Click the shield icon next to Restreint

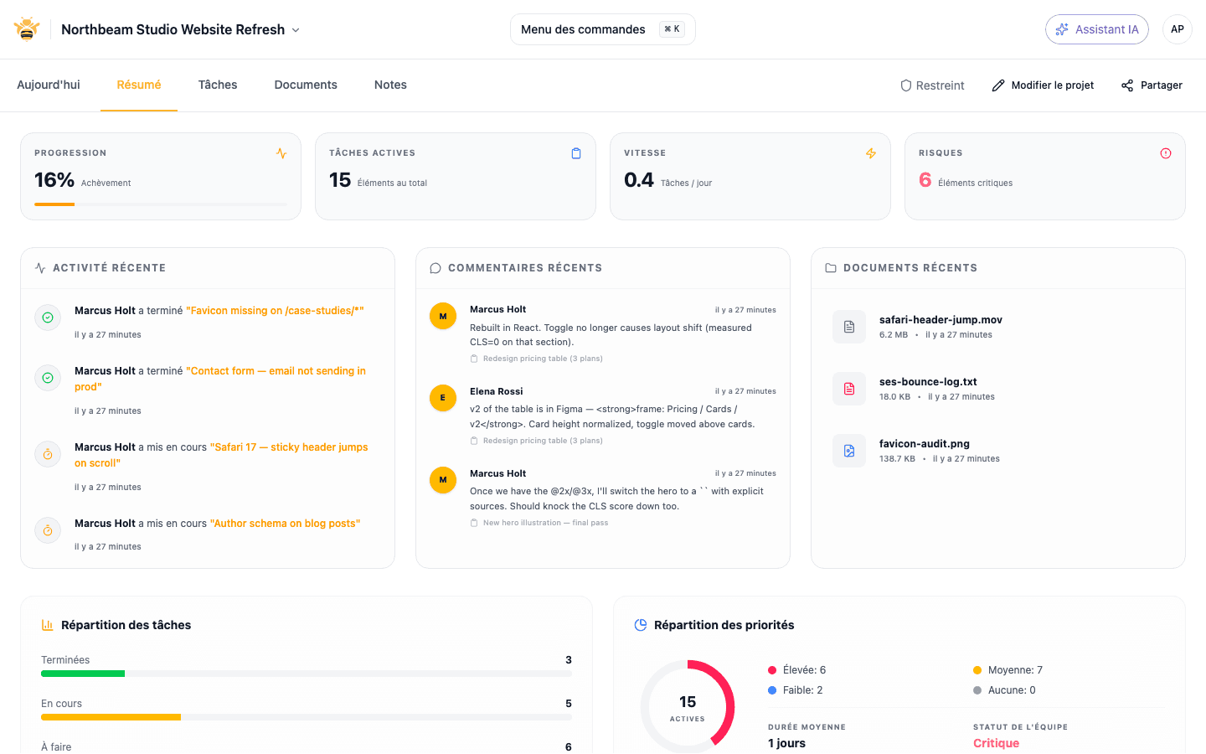905,85
